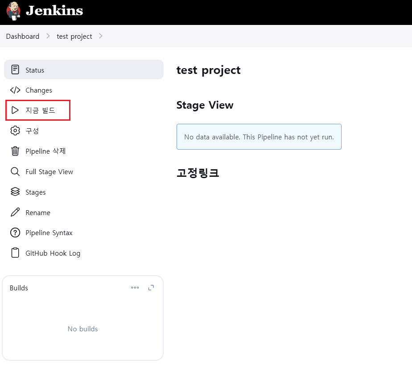Click the question mark Pipeline Syntax icon
Viewport: 412px width, 383px height.
click(15, 232)
